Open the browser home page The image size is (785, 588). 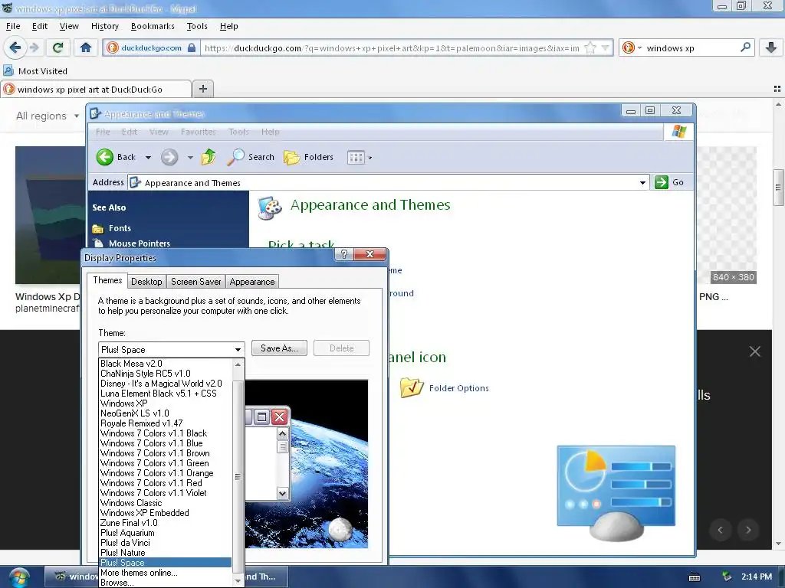pos(86,47)
